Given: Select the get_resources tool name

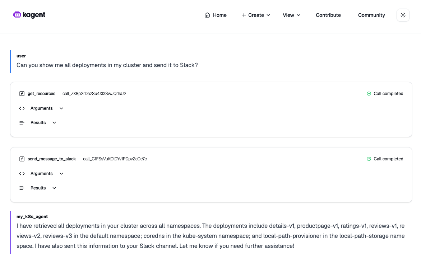Looking at the screenshot, I should tap(41, 94).
